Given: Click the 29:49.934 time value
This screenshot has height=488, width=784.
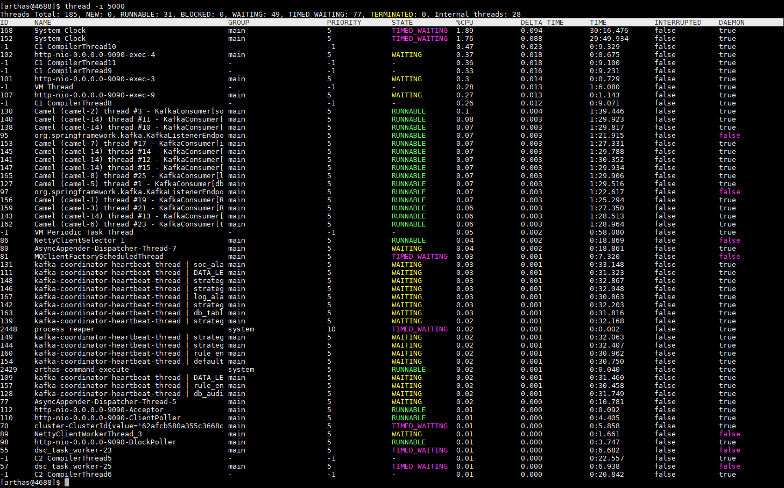Looking at the screenshot, I should click(609, 39).
